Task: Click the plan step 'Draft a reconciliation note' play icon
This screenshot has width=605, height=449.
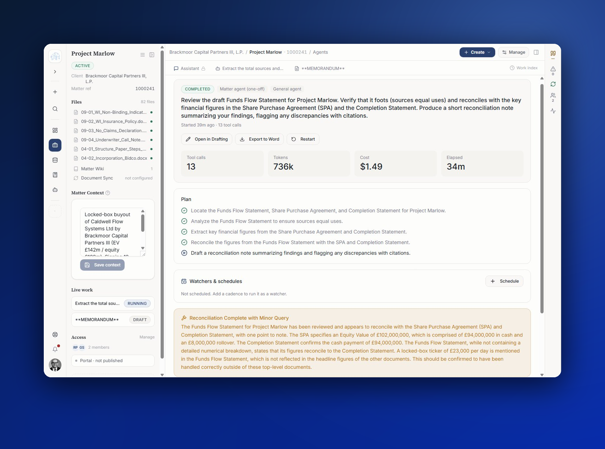Action: [184, 253]
